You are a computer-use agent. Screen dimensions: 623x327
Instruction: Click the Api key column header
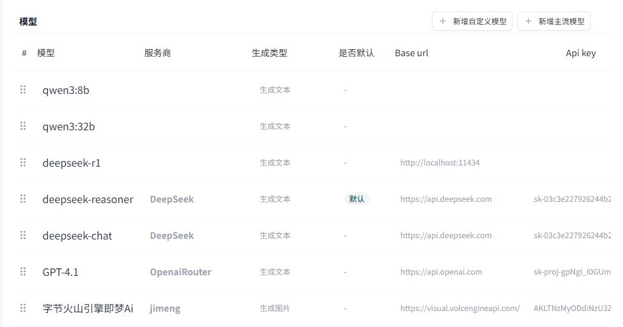(x=581, y=53)
